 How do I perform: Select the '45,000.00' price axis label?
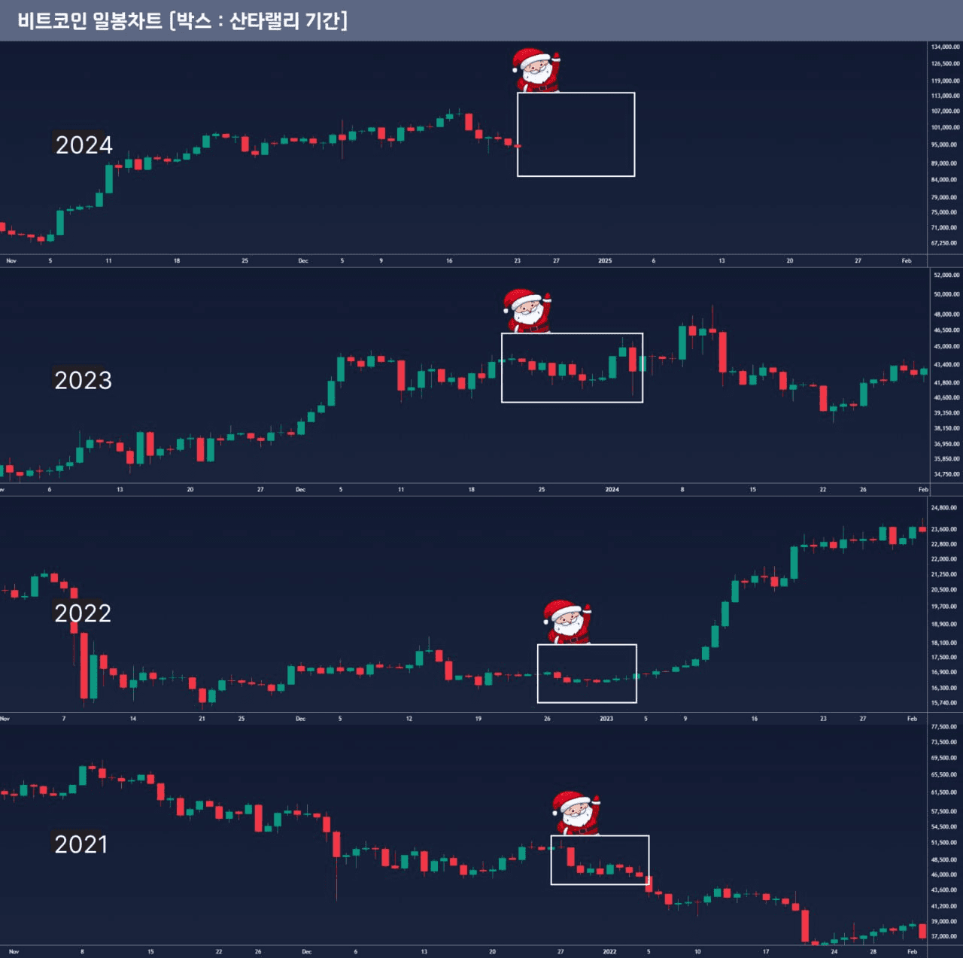click(x=946, y=346)
